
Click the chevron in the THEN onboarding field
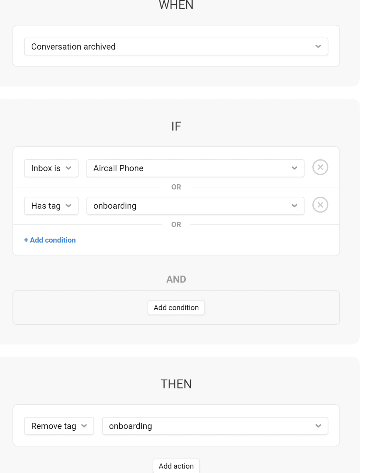(318, 426)
